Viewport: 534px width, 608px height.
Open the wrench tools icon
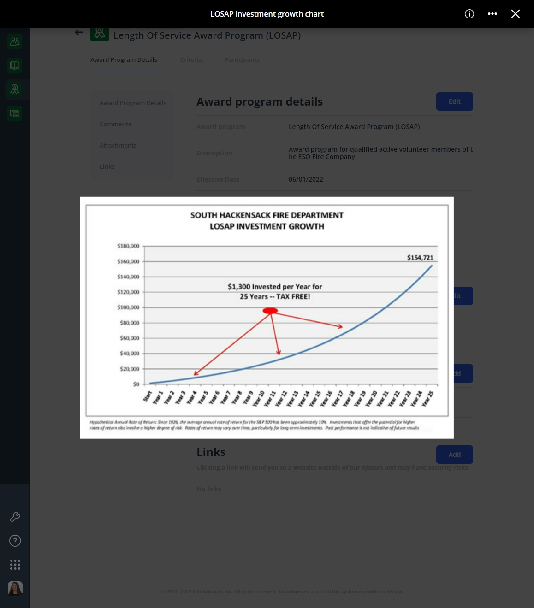(15, 517)
